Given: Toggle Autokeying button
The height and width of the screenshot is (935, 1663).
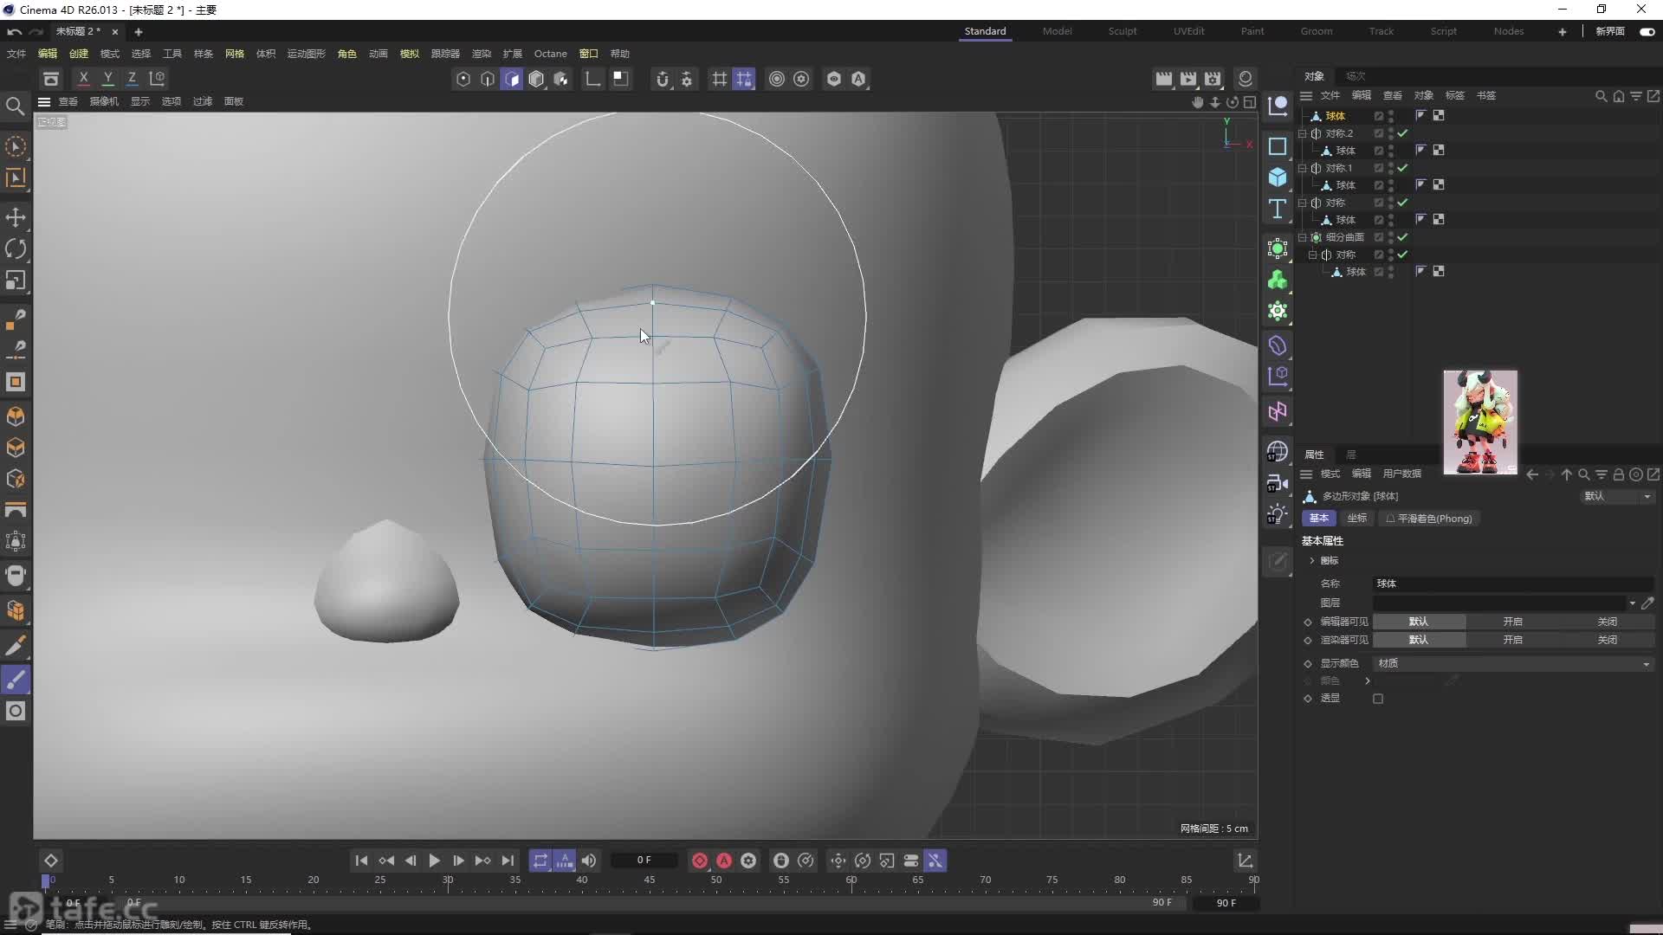Looking at the screenshot, I should click(x=724, y=861).
